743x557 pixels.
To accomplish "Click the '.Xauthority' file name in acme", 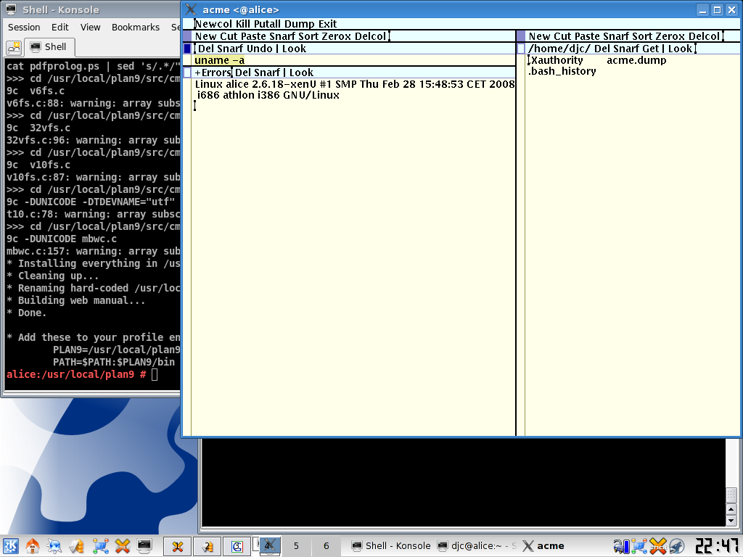I will (x=557, y=60).
